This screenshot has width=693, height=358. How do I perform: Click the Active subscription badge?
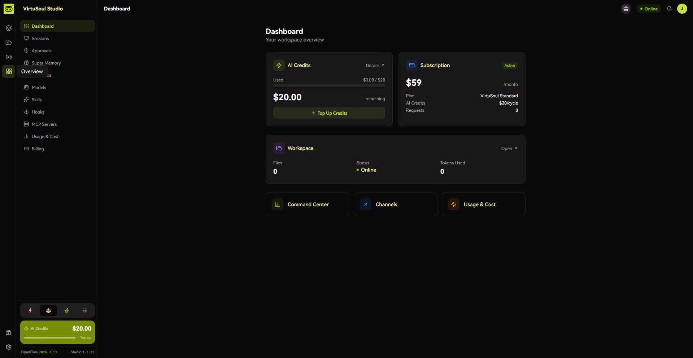click(x=510, y=65)
